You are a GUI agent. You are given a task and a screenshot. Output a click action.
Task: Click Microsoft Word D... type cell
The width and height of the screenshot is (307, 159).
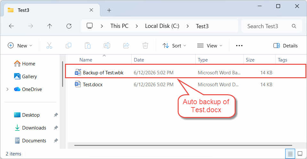coord(219,85)
